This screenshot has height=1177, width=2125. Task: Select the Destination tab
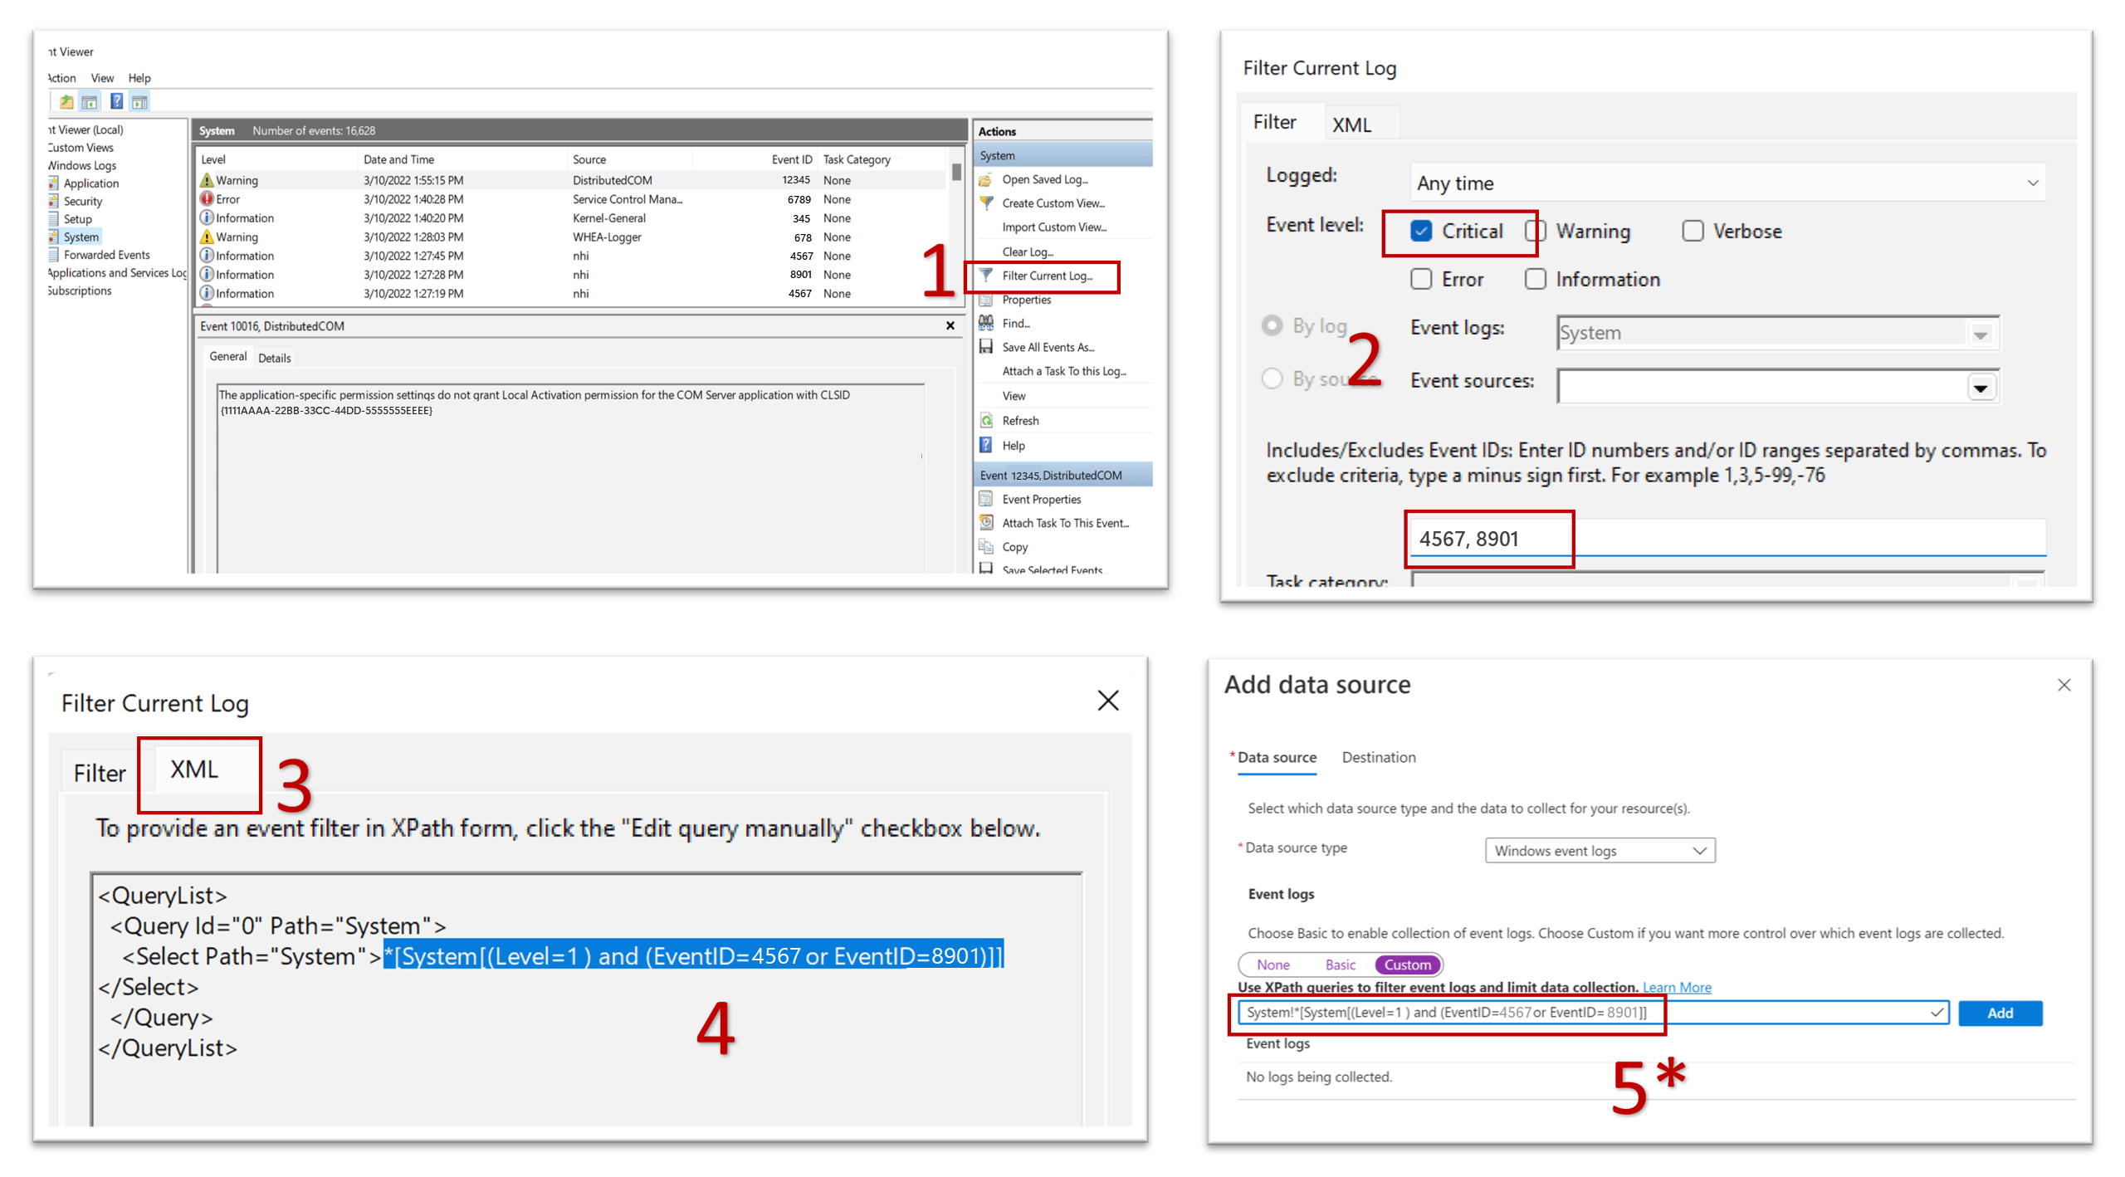pos(1378,757)
